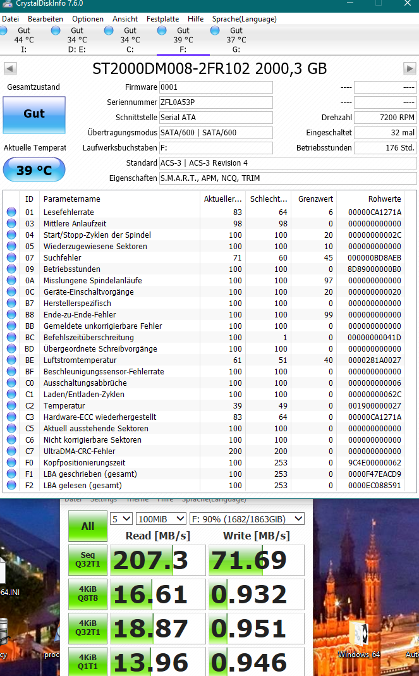Switch to the F: drive tab
This screenshot has width=419, height=676.
click(183, 40)
